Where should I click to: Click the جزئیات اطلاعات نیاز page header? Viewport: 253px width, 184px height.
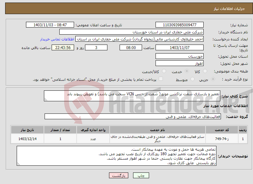pos(229,9)
